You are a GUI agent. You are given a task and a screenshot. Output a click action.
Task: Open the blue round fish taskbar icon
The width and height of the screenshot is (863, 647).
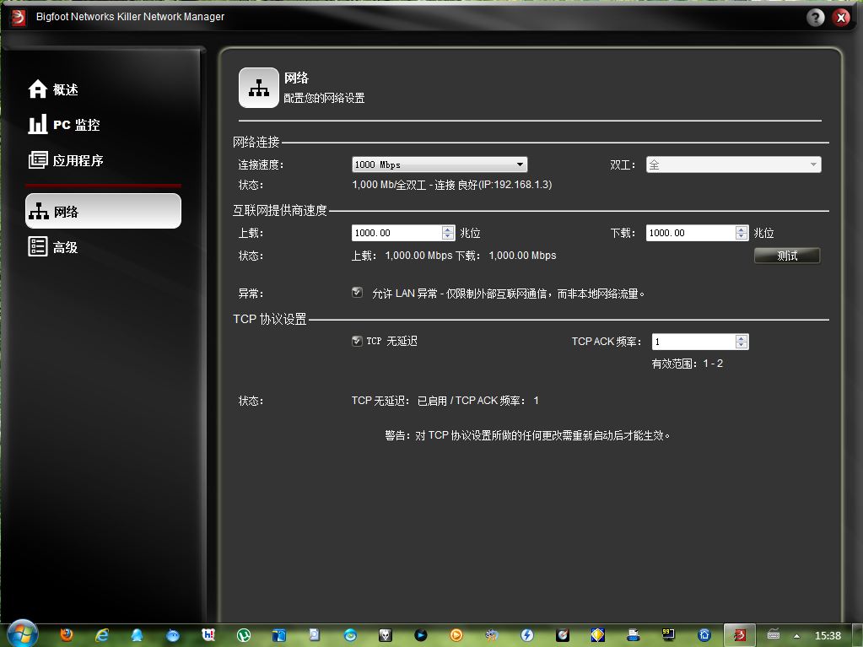173,635
